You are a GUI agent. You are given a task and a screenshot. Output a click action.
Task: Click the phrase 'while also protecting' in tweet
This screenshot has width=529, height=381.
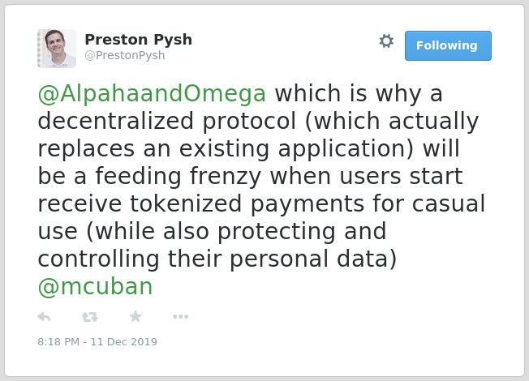point(215,232)
